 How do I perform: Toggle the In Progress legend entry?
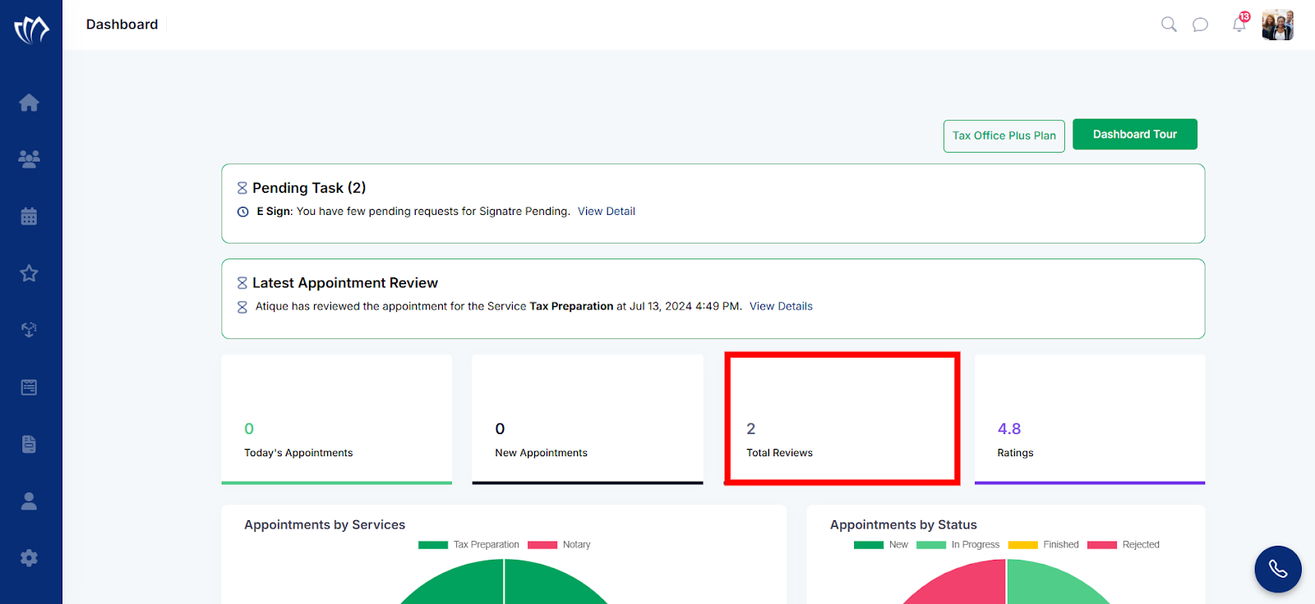[x=957, y=545]
